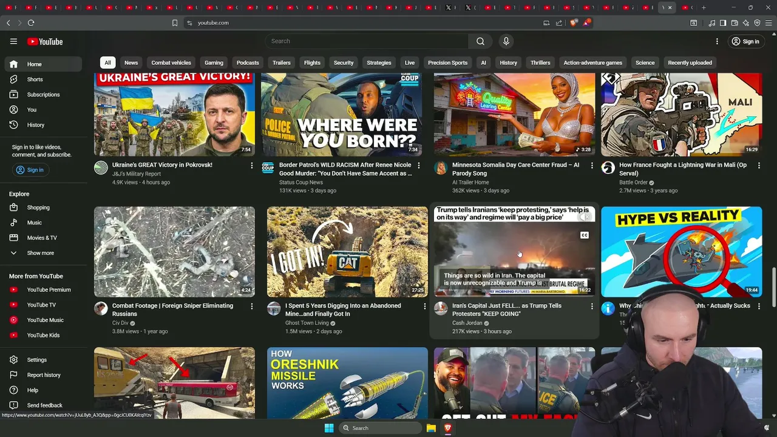Image resolution: width=777 pixels, height=437 pixels.
Task: Open options for Border Patrol video
Action: point(419,165)
